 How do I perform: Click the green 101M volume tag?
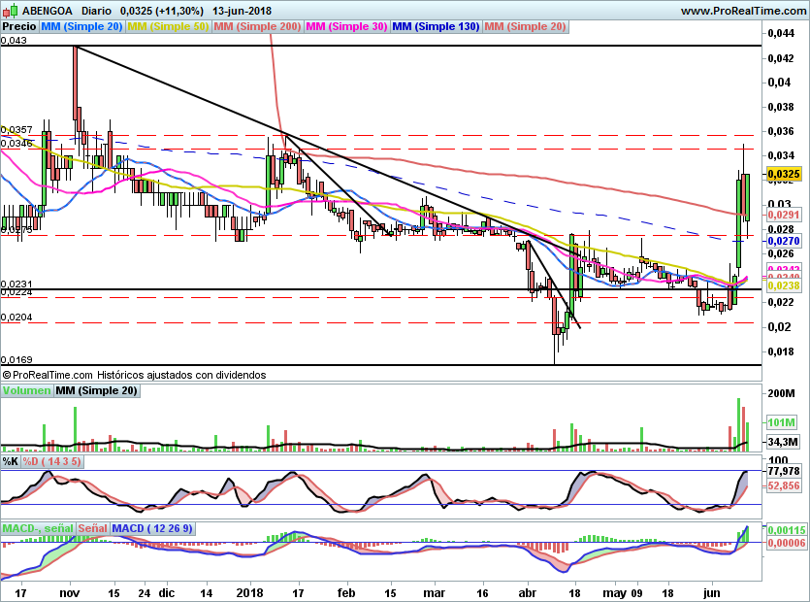pyautogui.click(x=782, y=422)
